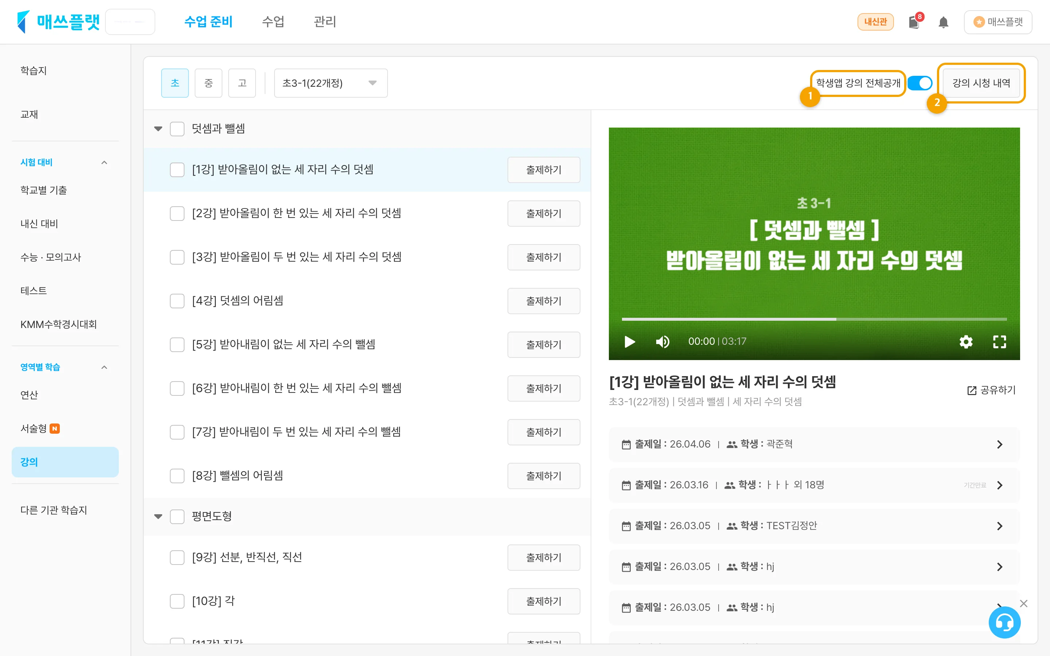The width and height of the screenshot is (1050, 656).
Task: Toggle 학생앱 강의 전체공개 switch
Action: [919, 83]
